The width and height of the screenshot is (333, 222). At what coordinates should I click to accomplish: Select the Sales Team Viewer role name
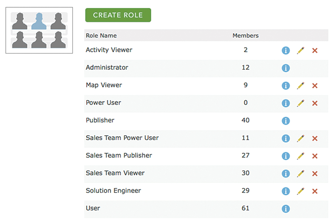115,173
